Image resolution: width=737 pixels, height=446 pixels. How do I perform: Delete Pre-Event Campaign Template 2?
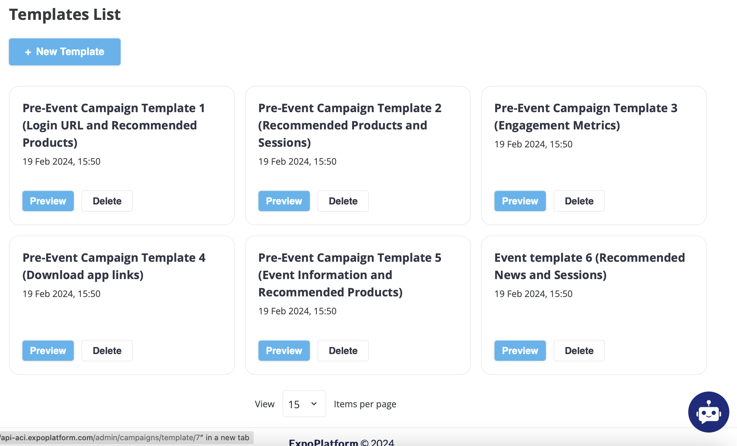click(x=343, y=201)
